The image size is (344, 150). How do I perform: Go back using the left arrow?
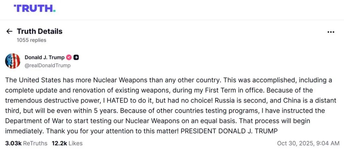pyautogui.click(x=9, y=31)
